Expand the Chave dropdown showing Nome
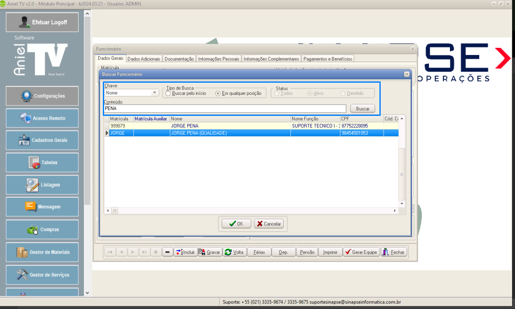This screenshot has width=515, height=309. click(x=154, y=93)
